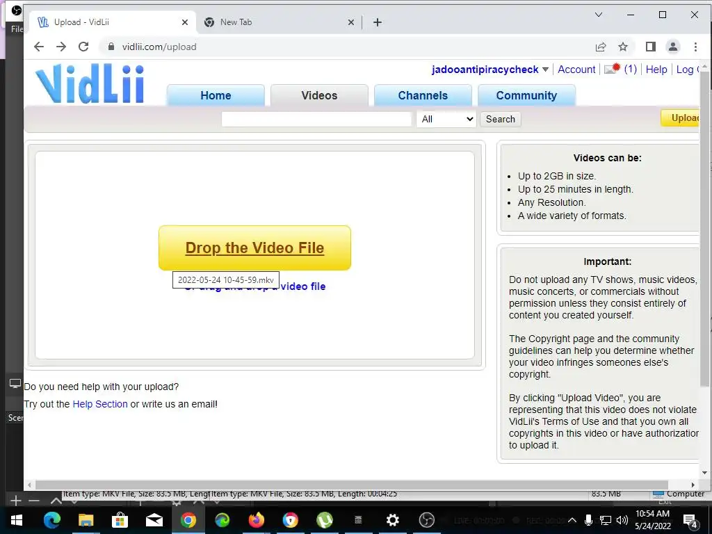Open the notification center icon
Image resolution: width=712 pixels, height=534 pixels.
[690, 521]
